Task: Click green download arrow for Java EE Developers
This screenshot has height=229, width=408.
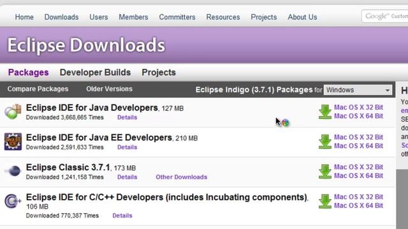Action: tap(324, 142)
